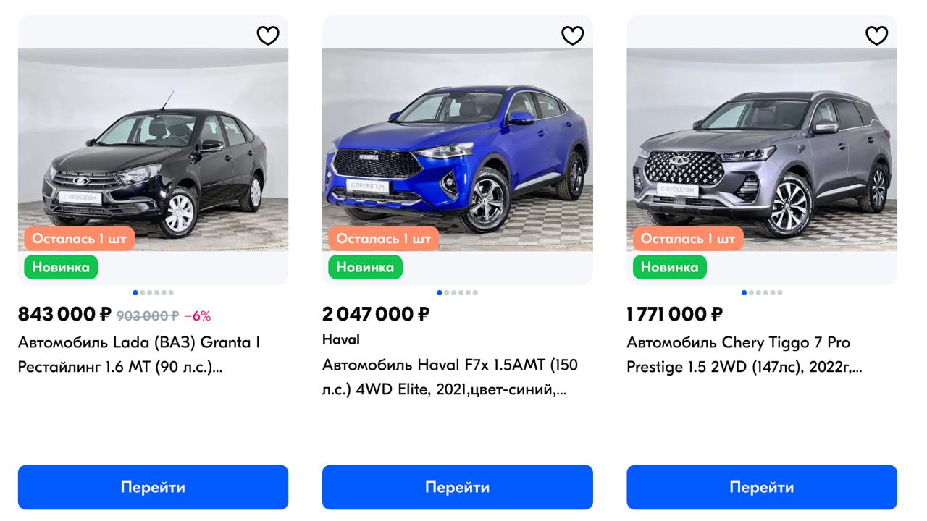Image resolution: width=927 pixels, height=521 pixels.
Task: Click Осталась 1 шт badge on Haval card
Action: point(383,239)
